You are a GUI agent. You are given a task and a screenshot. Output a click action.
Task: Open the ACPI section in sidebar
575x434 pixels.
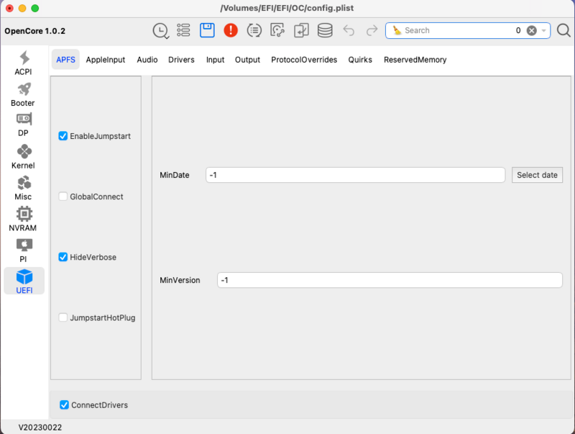pos(24,63)
